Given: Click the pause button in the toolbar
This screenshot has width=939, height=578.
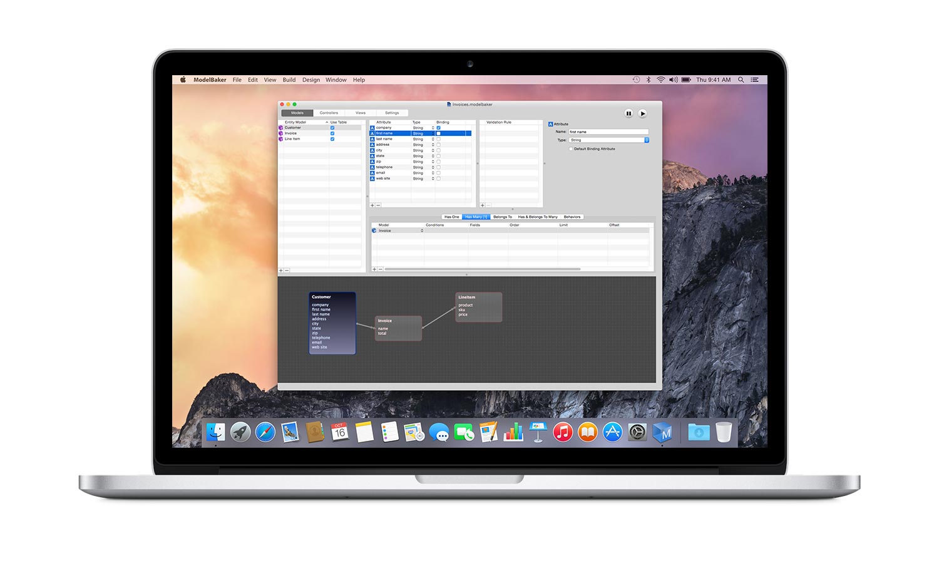Looking at the screenshot, I should coord(629,113).
